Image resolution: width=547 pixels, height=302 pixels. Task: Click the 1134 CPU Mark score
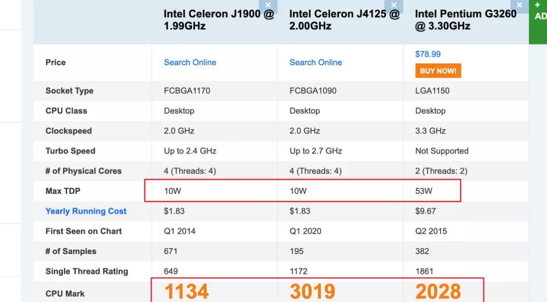tap(186, 292)
